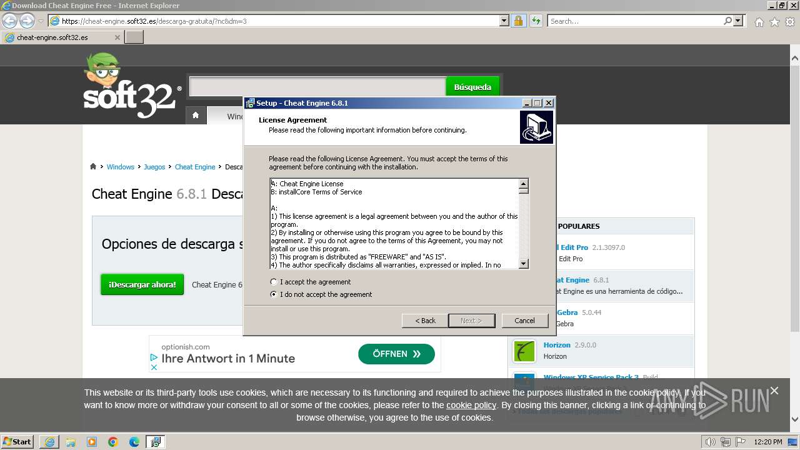Click the Horizon app thumbnail icon
The image size is (800, 450).
pyautogui.click(x=524, y=351)
